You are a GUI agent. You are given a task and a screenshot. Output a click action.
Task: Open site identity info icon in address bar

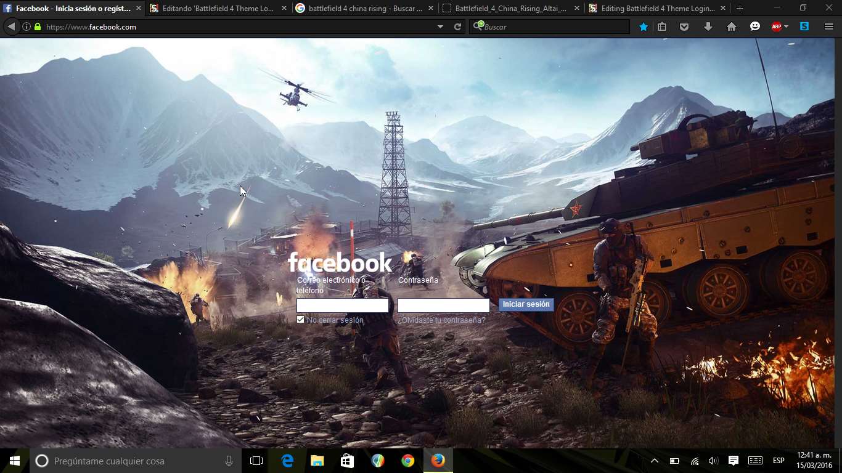click(x=27, y=27)
